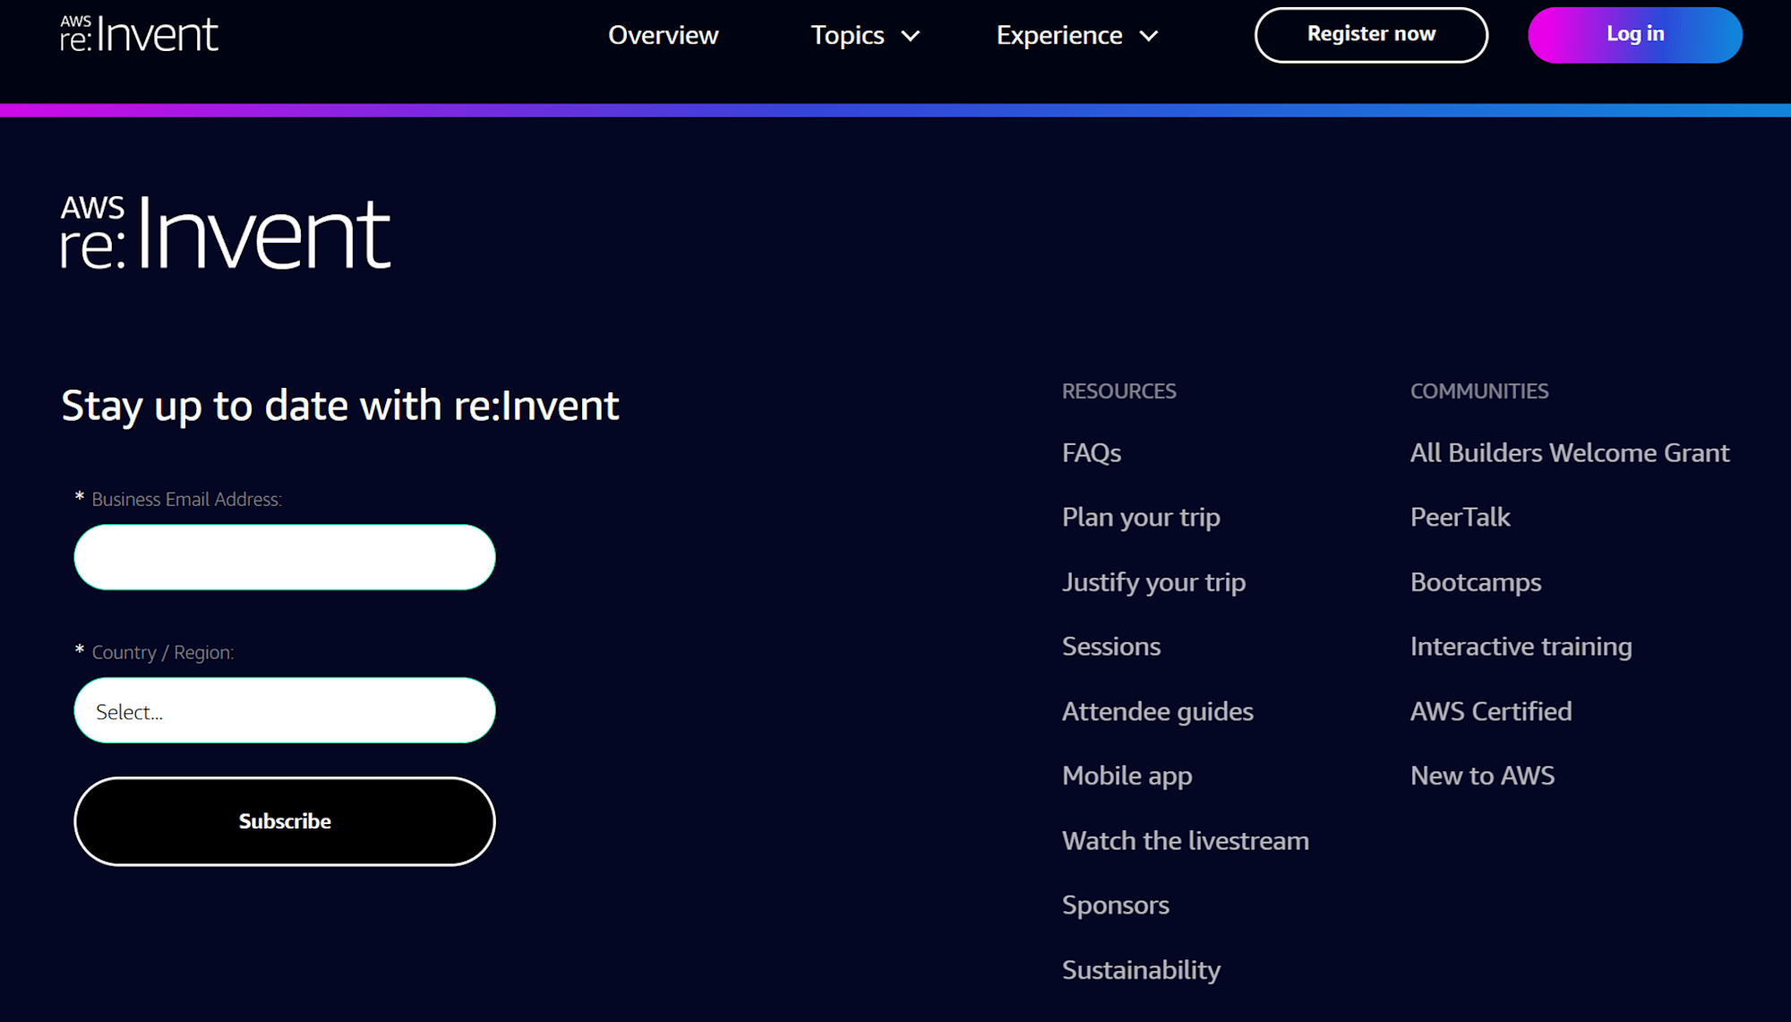Expand the Topics dropdown menu
This screenshot has height=1022, width=1791.
click(865, 35)
